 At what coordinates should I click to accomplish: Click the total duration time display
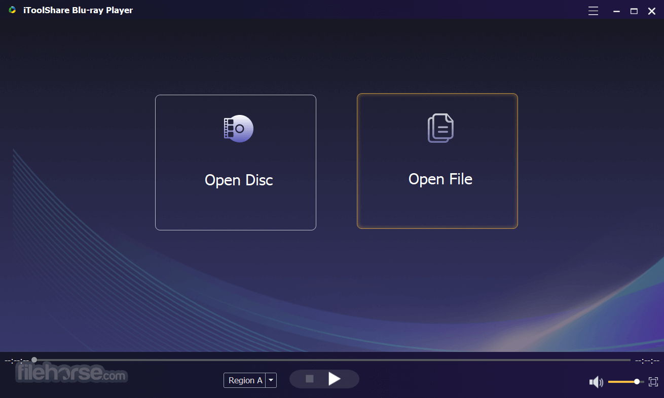pyautogui.click(x=647, y=361)
